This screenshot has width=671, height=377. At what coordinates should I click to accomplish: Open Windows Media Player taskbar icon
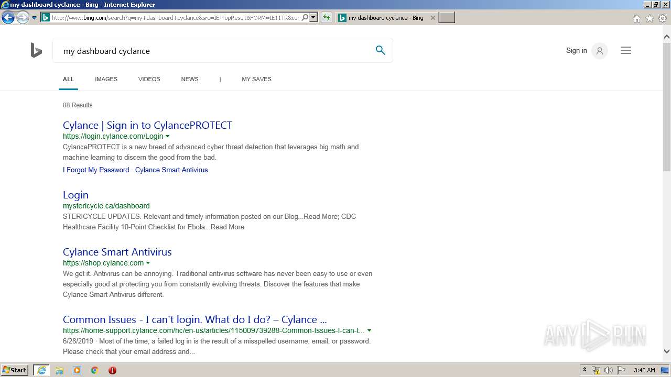pyautogui.click(x=77, y=370)
